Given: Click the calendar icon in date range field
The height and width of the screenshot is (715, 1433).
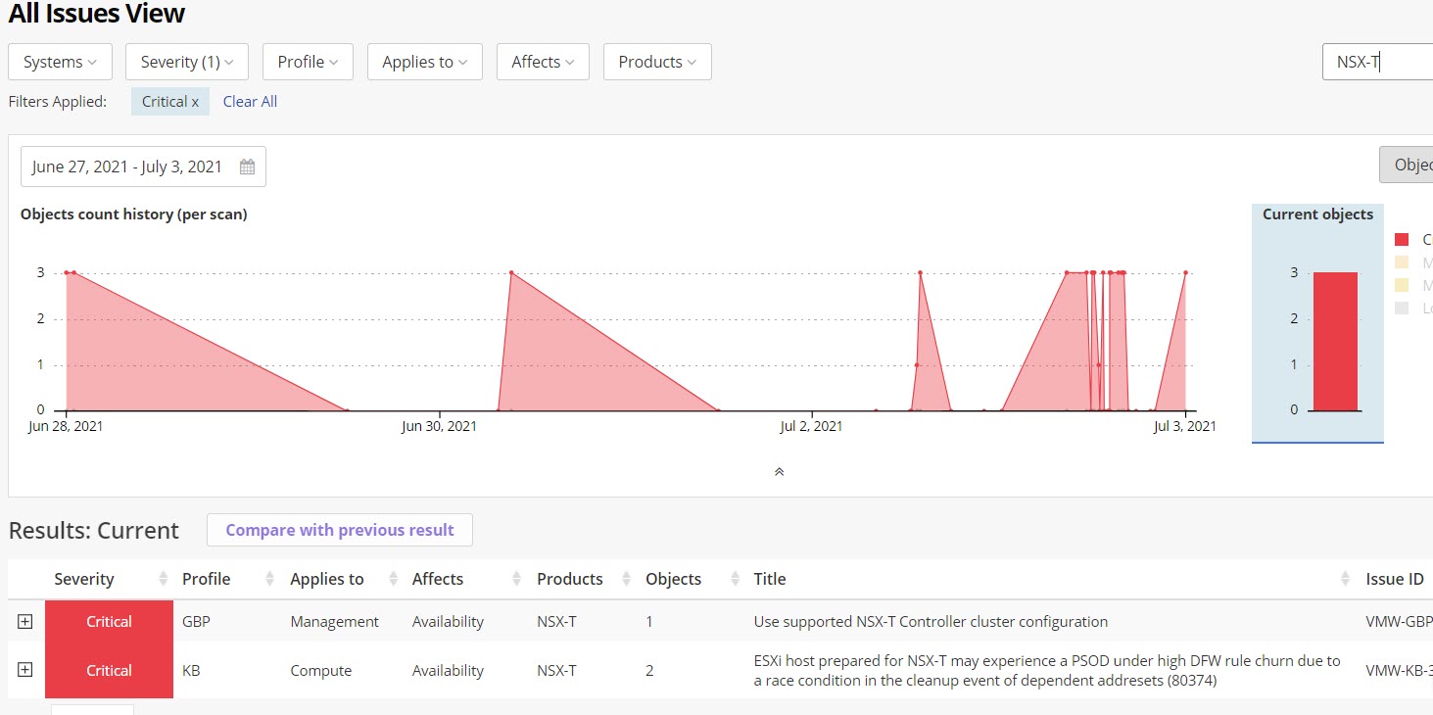Looking at the screenshot, I should 247,167.
